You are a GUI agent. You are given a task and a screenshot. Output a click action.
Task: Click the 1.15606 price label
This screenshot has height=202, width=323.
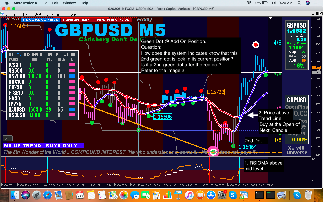point(163,117)
